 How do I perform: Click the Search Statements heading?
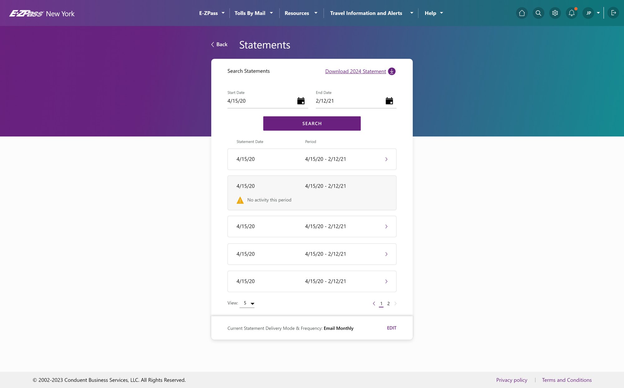click(x=248, y=71)
